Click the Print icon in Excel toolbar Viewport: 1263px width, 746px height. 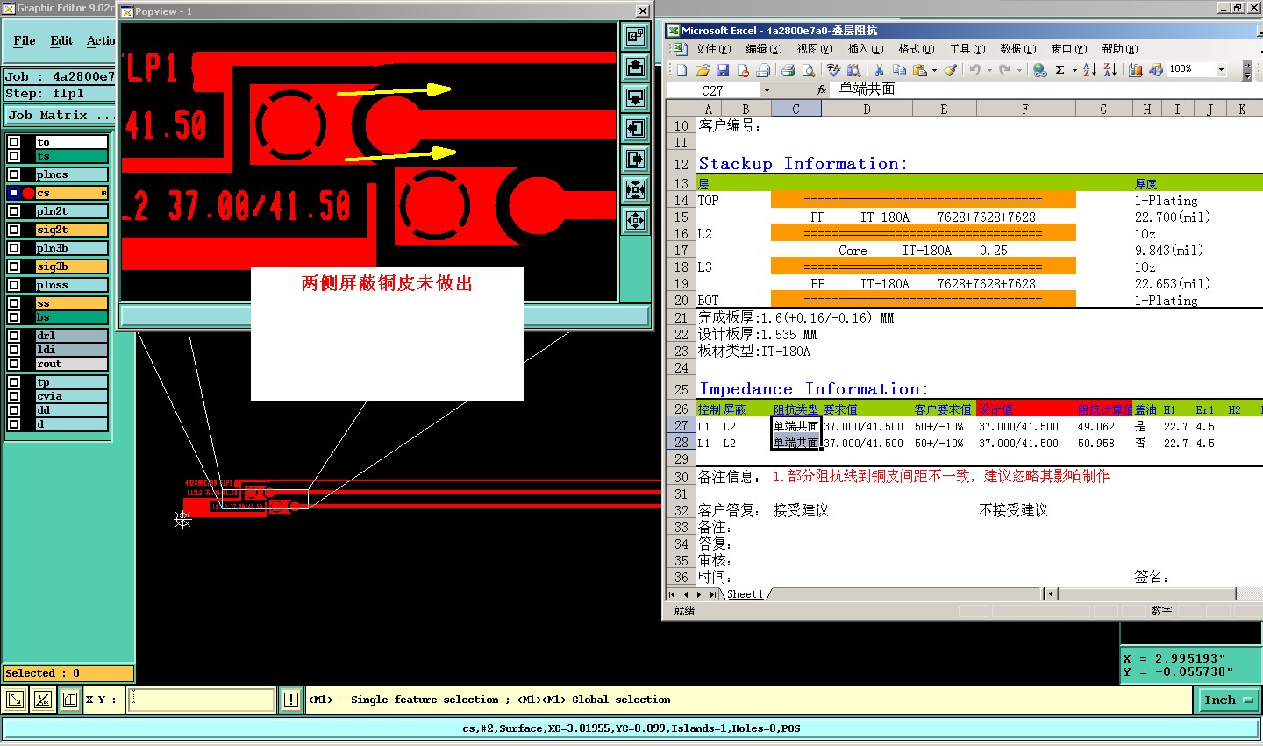[788, 70]
